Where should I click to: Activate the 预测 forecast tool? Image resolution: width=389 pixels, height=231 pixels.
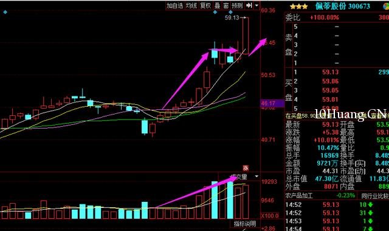coord(237,5)
